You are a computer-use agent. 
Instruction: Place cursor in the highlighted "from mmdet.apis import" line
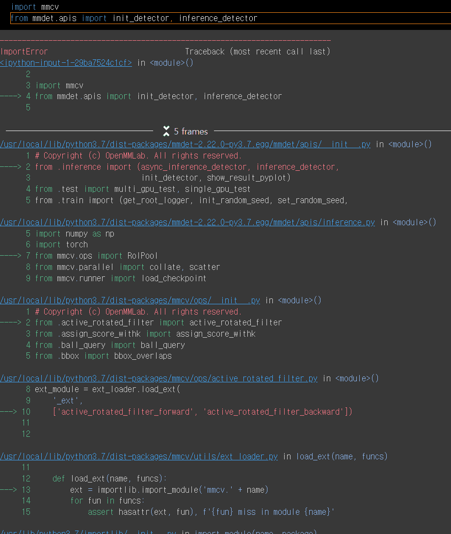[x=134, y=18]
